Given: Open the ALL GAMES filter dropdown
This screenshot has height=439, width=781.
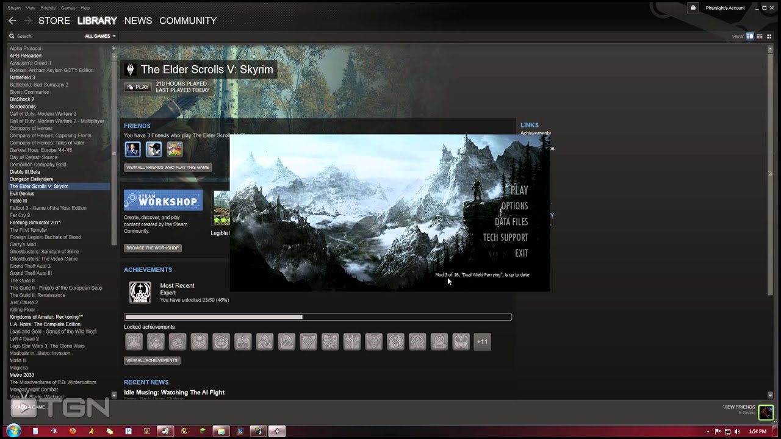Looking at the screenshot, I should (100, 37).
